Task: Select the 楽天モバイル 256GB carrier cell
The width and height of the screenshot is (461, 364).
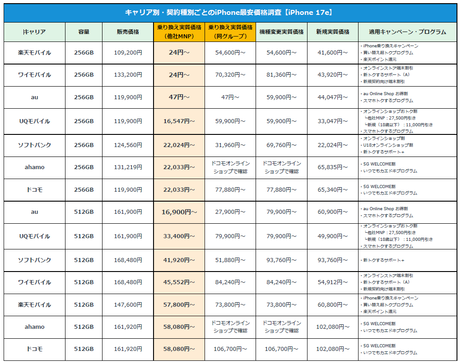Action: [34, 53]
